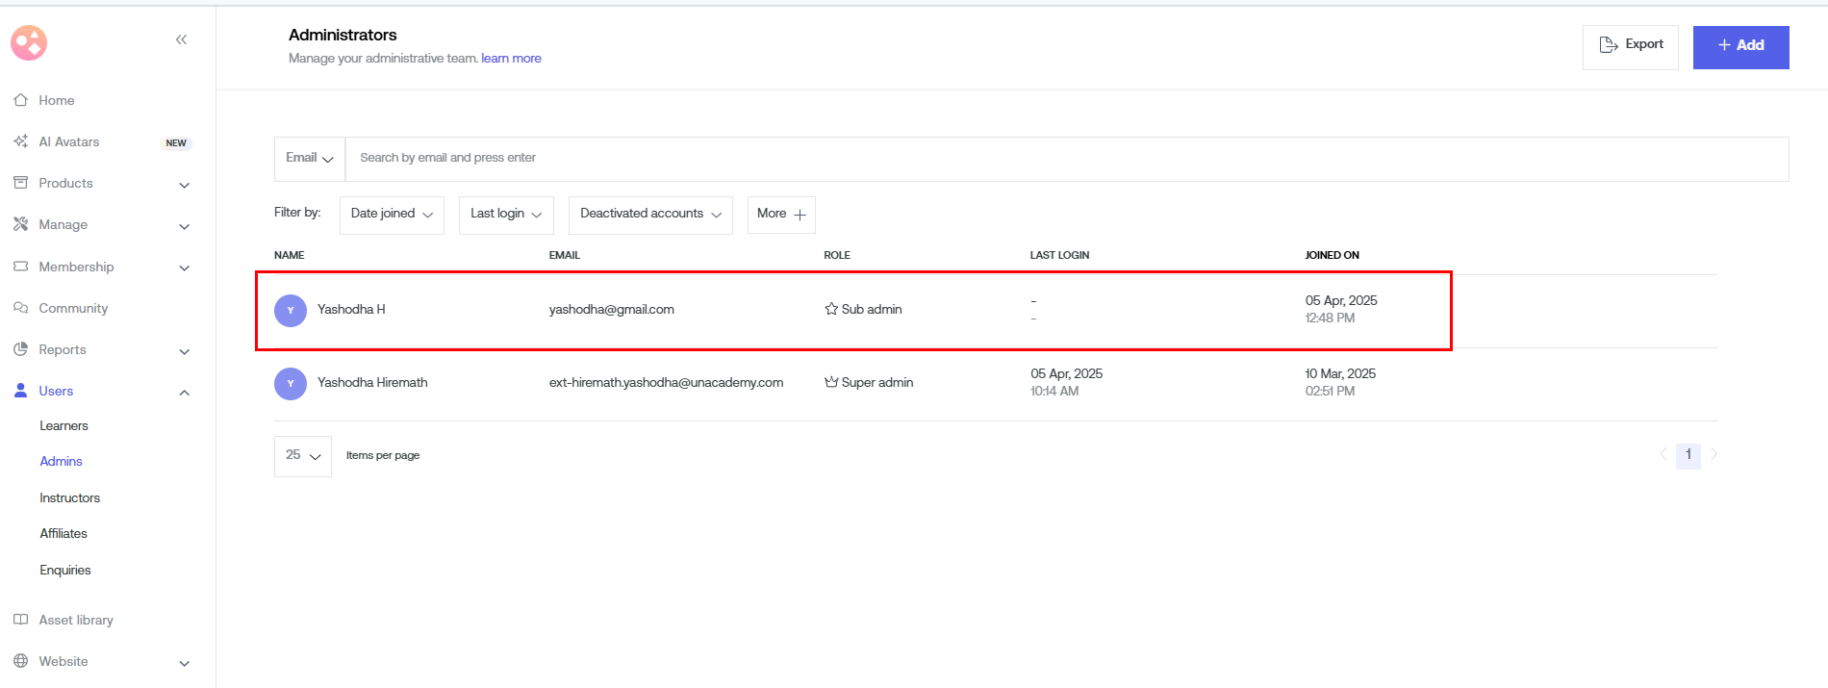The width and height of the screenshot is (1828, 688).
Task: Collapse the sidebar with double-chevron icon
Action: coord(181,39)
